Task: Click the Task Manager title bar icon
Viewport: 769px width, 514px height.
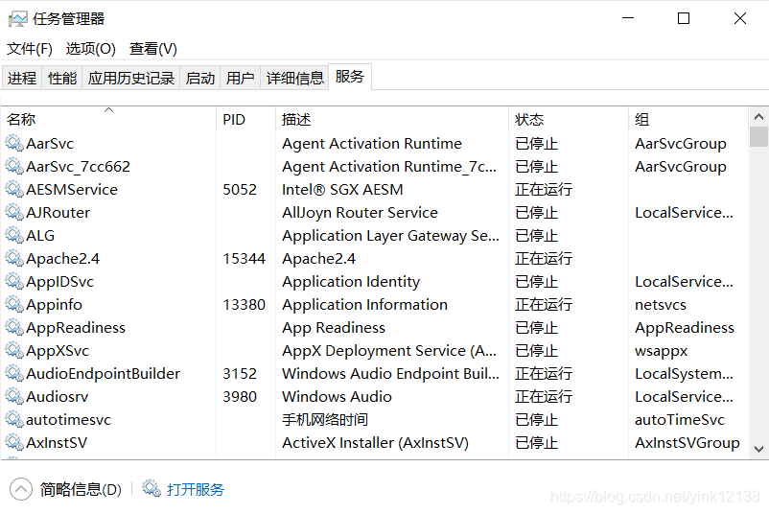Action: click(x=18, y=19)
